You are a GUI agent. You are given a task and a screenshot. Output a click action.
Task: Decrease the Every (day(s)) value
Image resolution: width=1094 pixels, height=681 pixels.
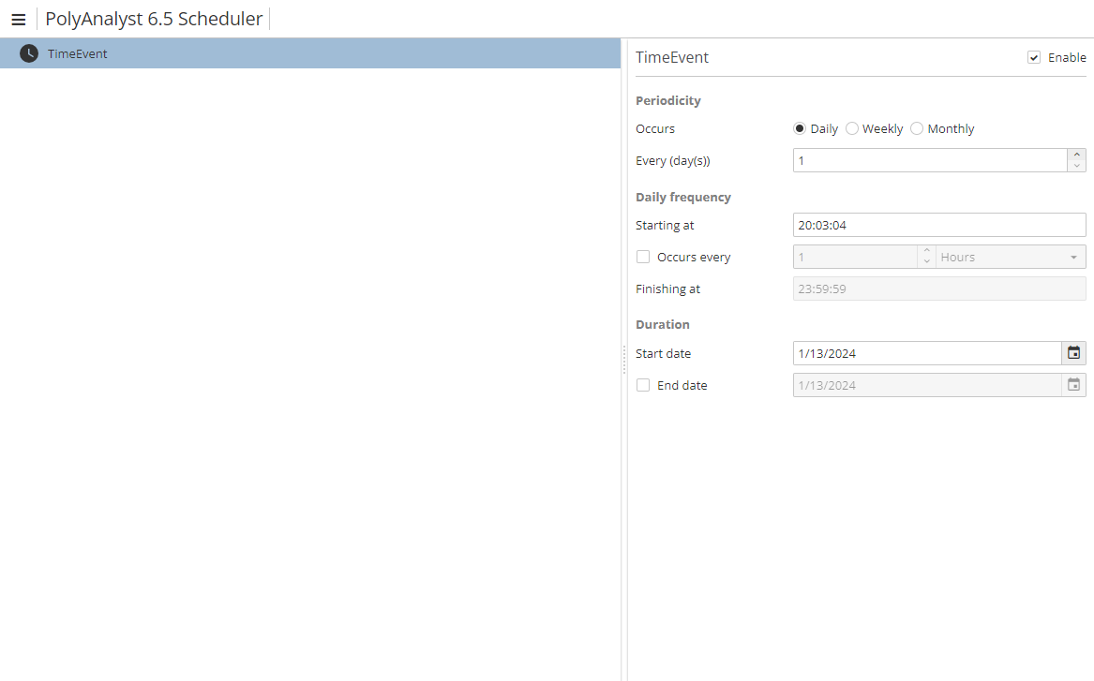(1077, 166)
